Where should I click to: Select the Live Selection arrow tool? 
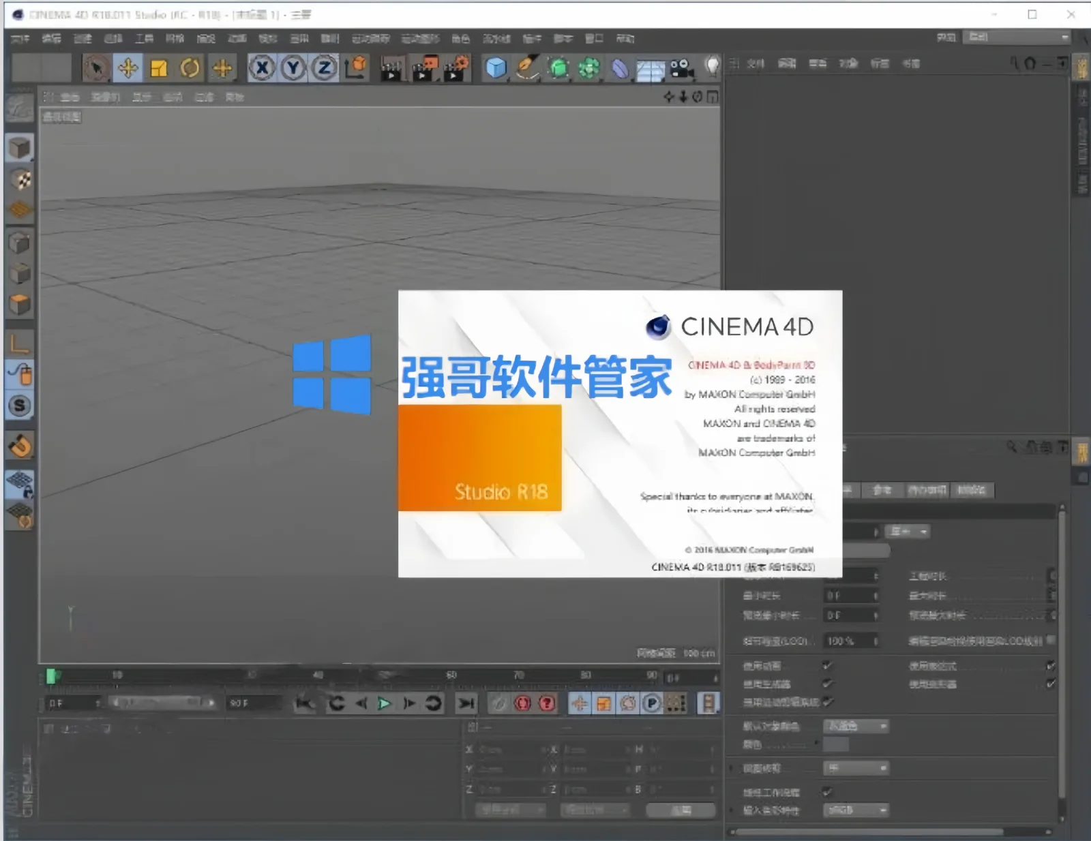[x=96, y=68]
